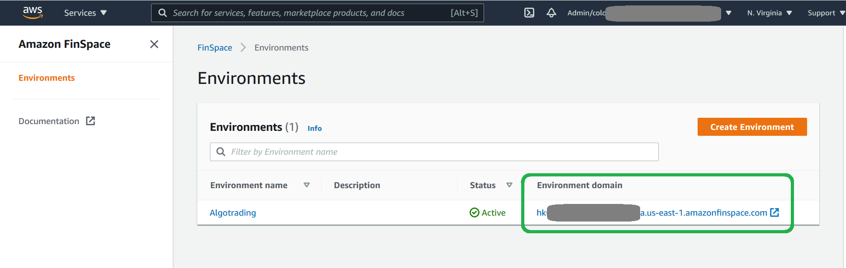The width and height of the screenshot is (846, 268).
Task: Click the Create Environment button
Action: tap(752, 127)
